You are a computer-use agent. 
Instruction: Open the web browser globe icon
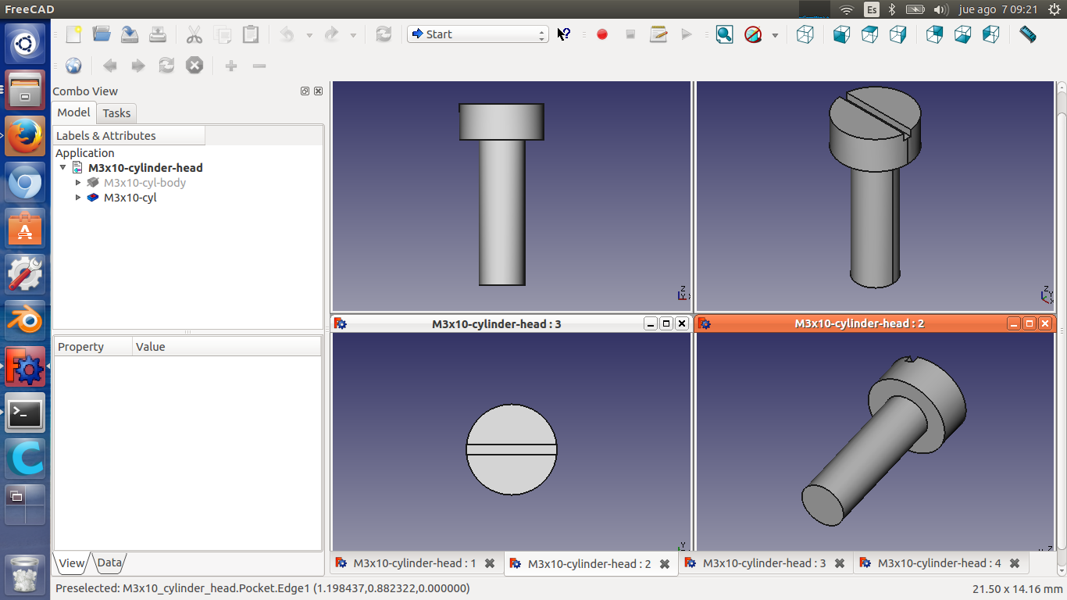73,66
